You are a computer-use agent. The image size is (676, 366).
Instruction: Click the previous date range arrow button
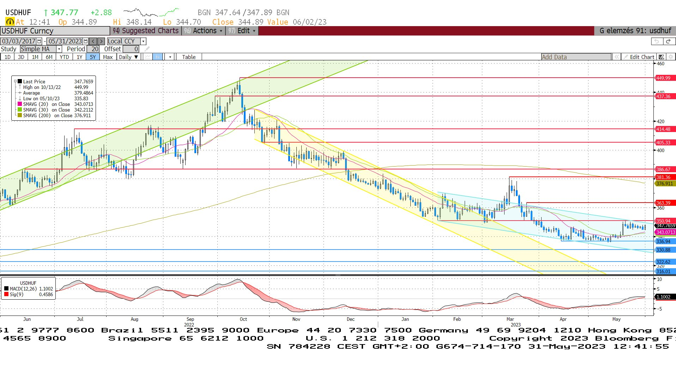click(x=93, y=41)
